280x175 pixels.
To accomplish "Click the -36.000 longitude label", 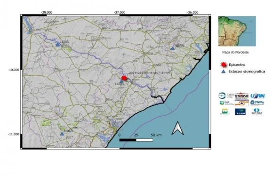I will click(192, 13).
